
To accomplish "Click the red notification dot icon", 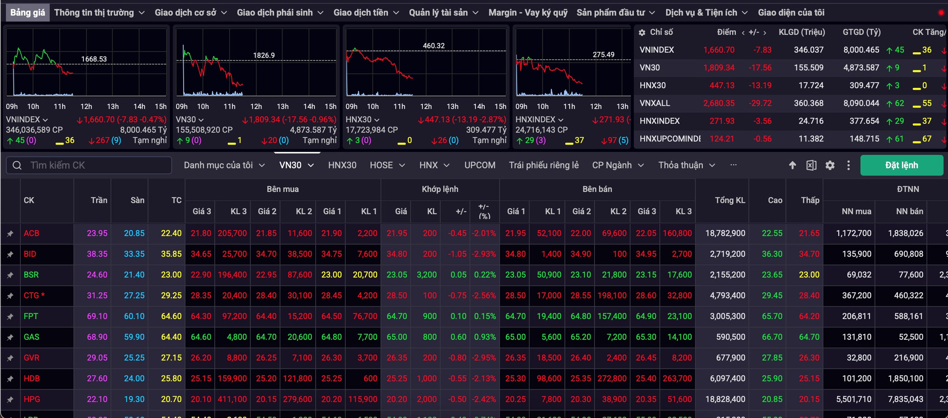I will pos(941,12).
